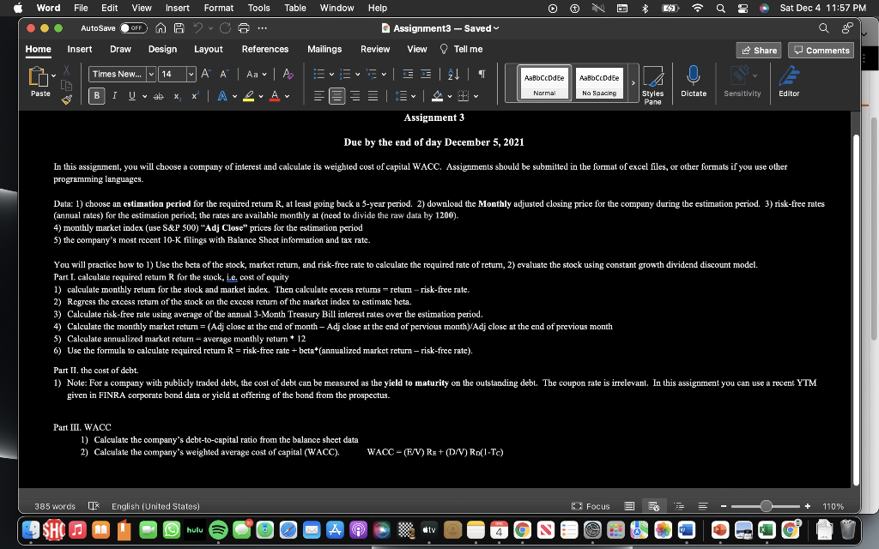Toggle Underline formatting
This screenshot has width=879, height=549.
(x=132, y=96)
